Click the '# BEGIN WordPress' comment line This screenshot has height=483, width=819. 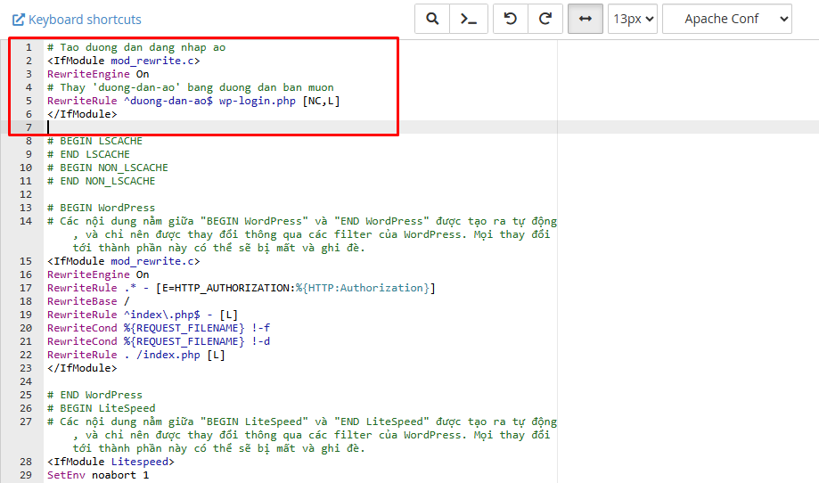[101, 208]
